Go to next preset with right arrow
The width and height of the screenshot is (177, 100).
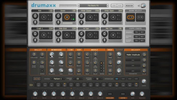(x=108, y=5)
